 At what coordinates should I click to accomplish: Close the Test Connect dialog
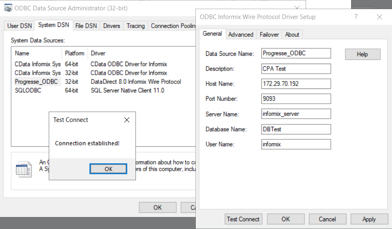point(127,120)
